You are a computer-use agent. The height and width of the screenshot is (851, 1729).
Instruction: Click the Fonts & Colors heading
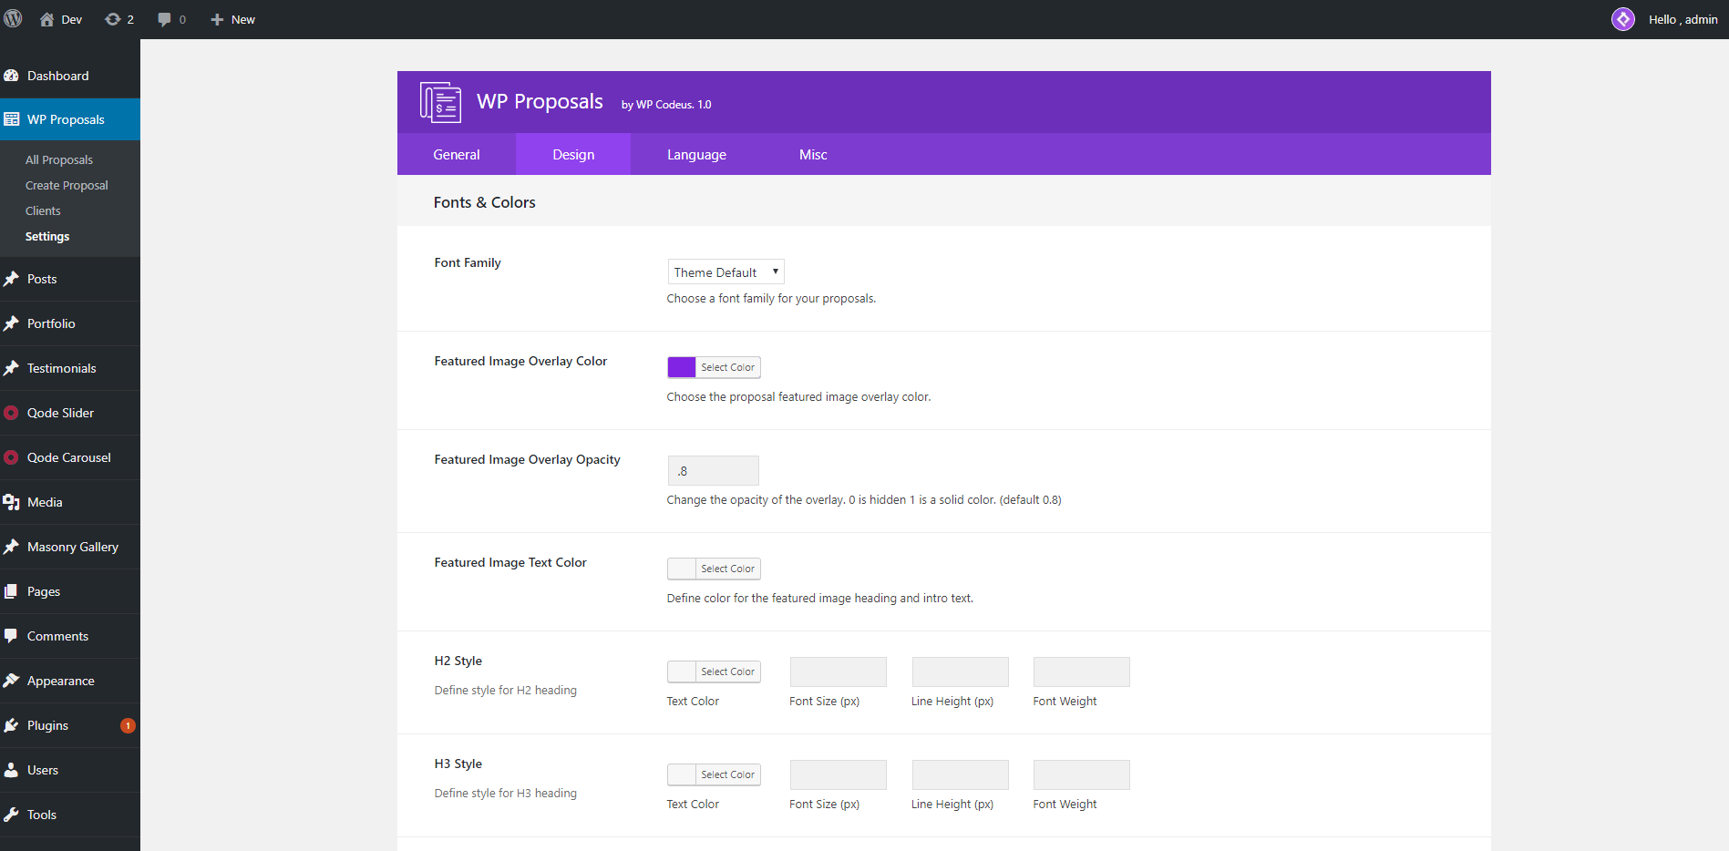(484, 202)
